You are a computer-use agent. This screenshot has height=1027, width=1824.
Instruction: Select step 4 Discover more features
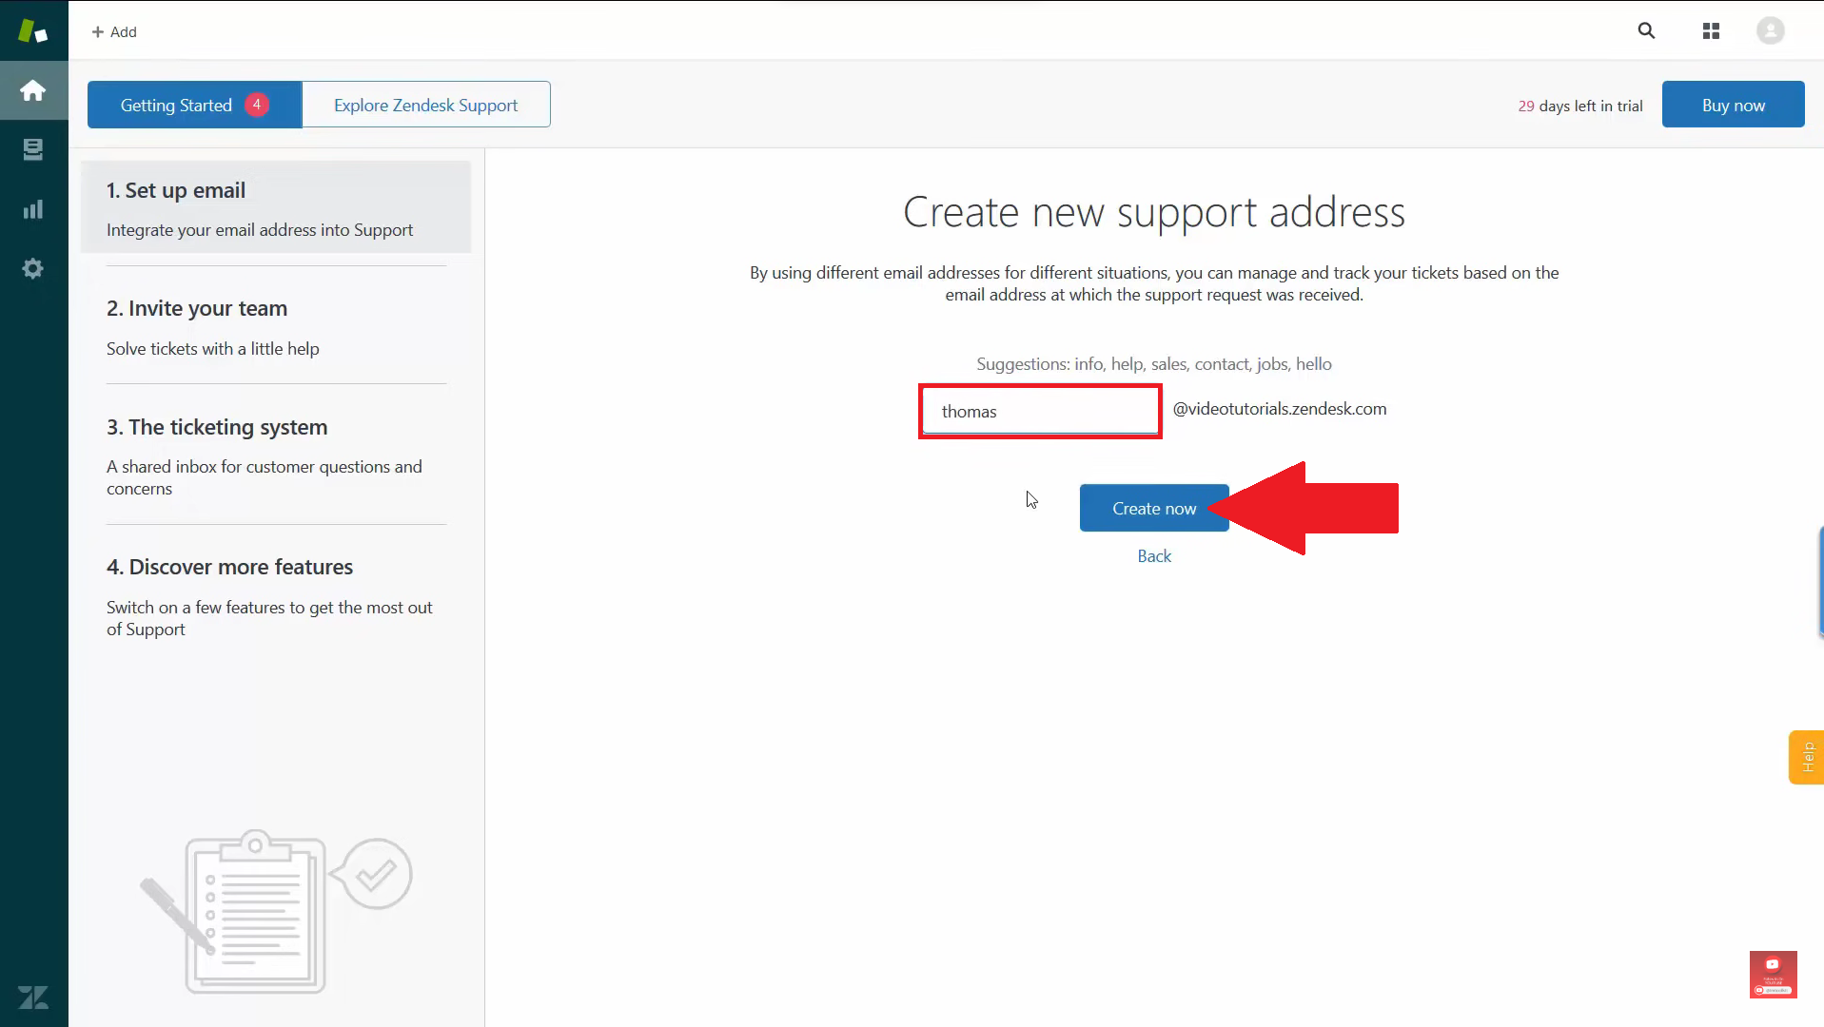(x=276, y=596)
